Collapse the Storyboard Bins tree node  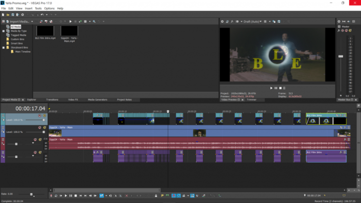coord(4,48)
